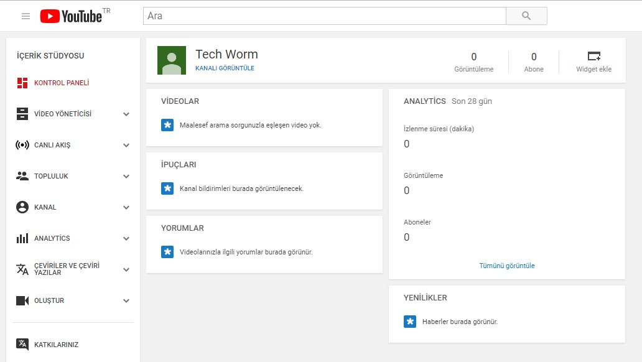Click the Topluluk people icon

click(x=22, y=176)
